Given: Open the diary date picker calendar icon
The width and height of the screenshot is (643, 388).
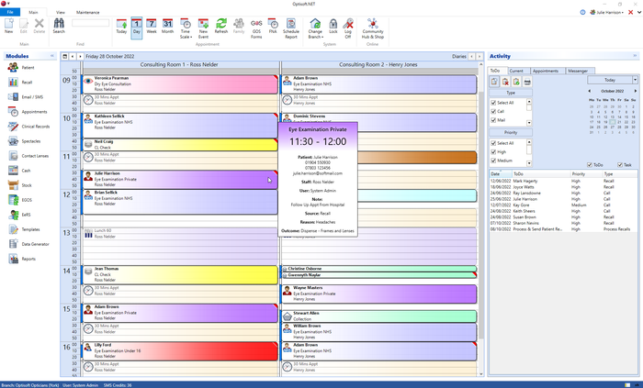Looking at the screenshot, I should [x=65, y=57].
